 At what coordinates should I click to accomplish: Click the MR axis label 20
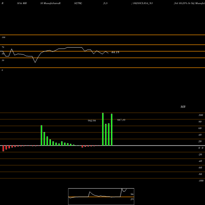(x=200, y=141)
